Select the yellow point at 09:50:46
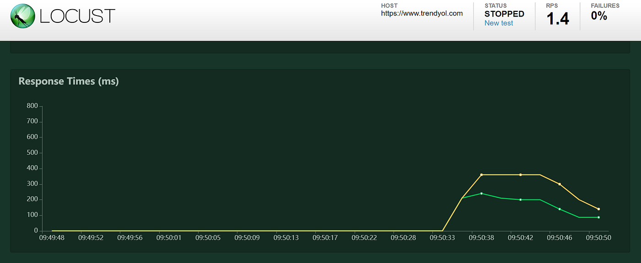Image resolution: width=641 pixels, height=263 pixels. pyautogui.click(x=560, y=184)
